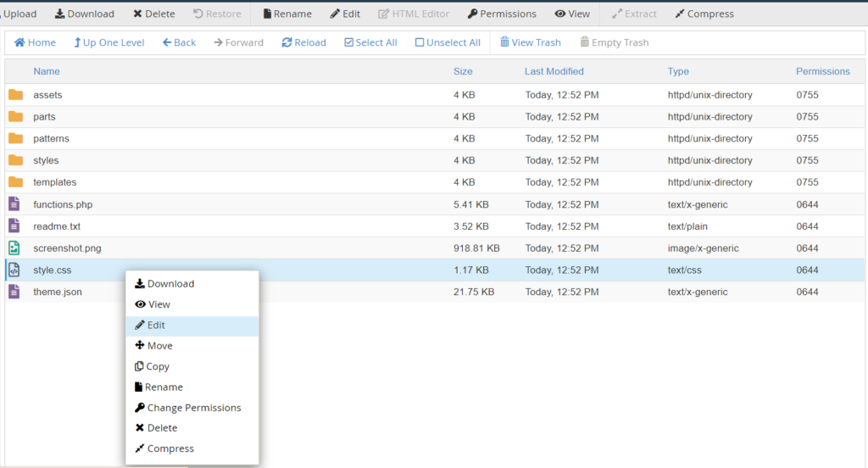The width and height of the screenshot is (868, 468).
Task: Click the styles folder icon
Action: click(x=15, y=160)
